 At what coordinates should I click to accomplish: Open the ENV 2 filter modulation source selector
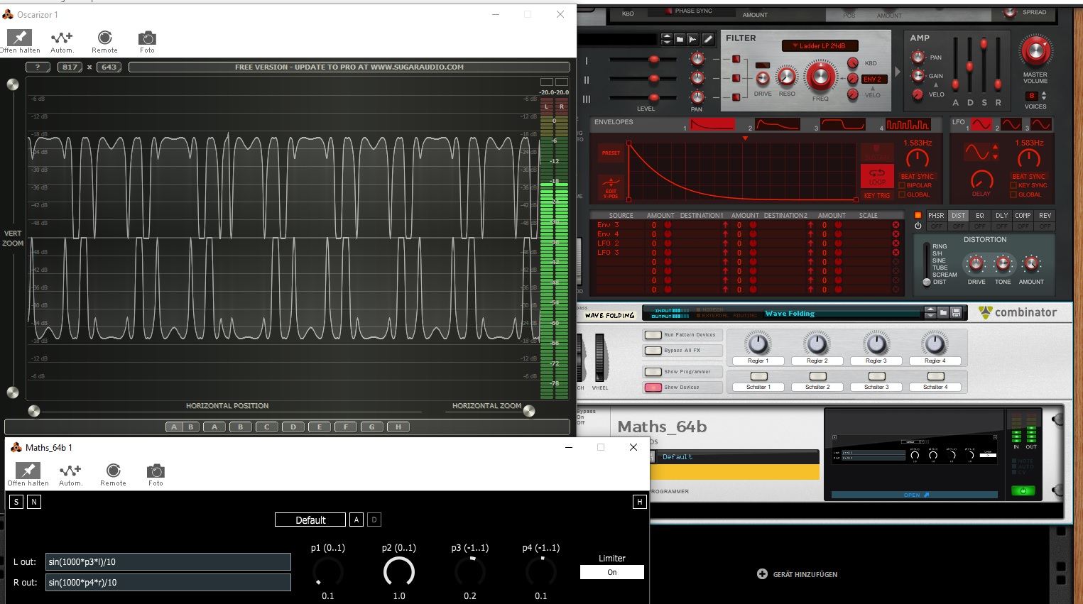click(x=873, y=79)
